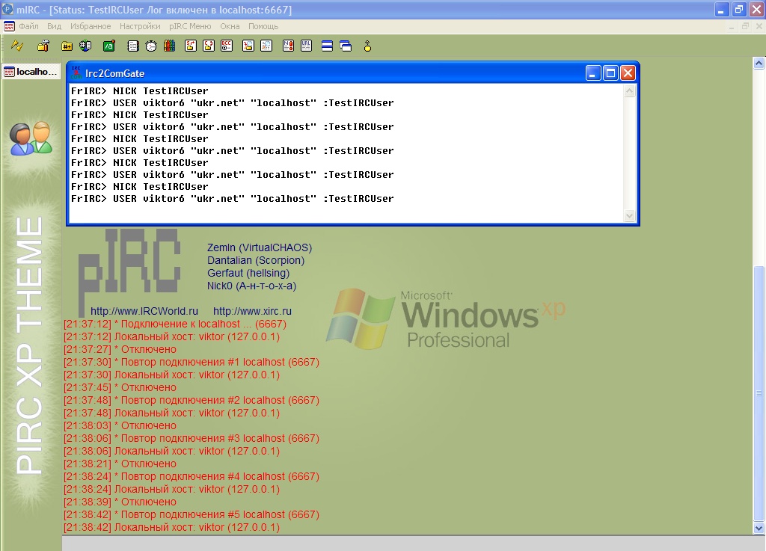766x551 pixels.
Task: Open the channel Favorites folder icon
Action: [x=67, y=46]
